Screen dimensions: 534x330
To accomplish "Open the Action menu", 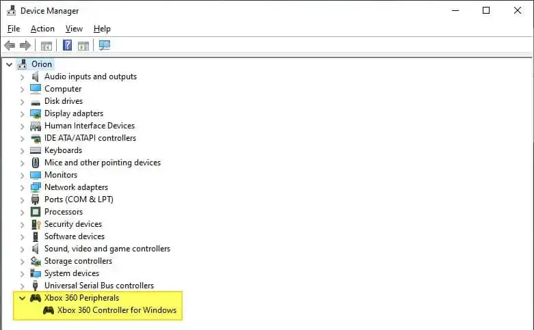I will tap(42, 29).
